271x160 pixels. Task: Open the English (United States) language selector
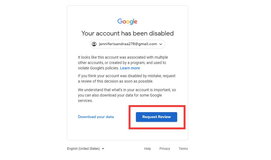click(83, 149)
